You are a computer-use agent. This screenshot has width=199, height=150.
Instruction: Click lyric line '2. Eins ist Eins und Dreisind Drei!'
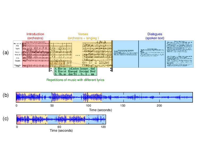75,71
